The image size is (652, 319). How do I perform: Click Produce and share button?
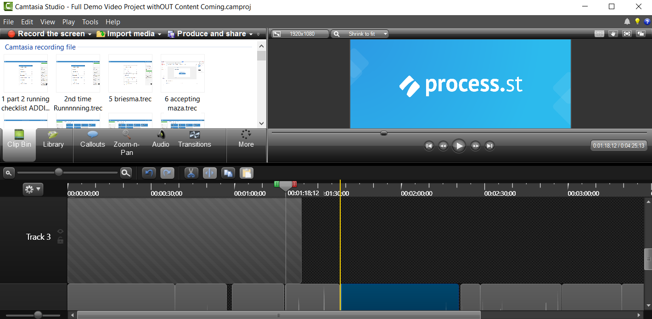click(207, 34)
